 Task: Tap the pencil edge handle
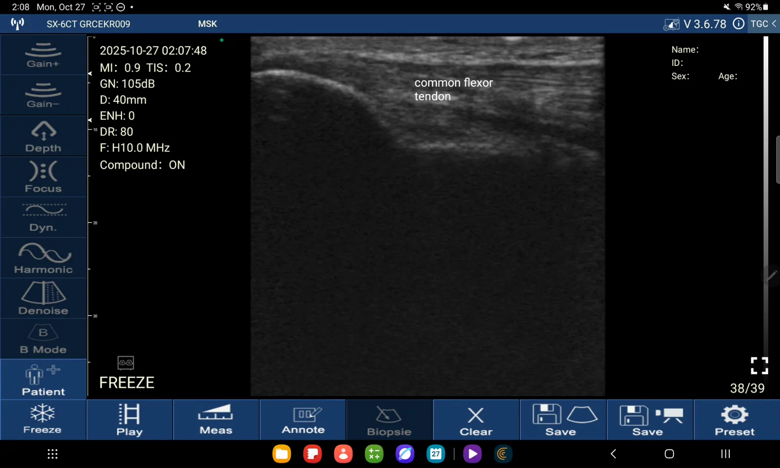772,275
